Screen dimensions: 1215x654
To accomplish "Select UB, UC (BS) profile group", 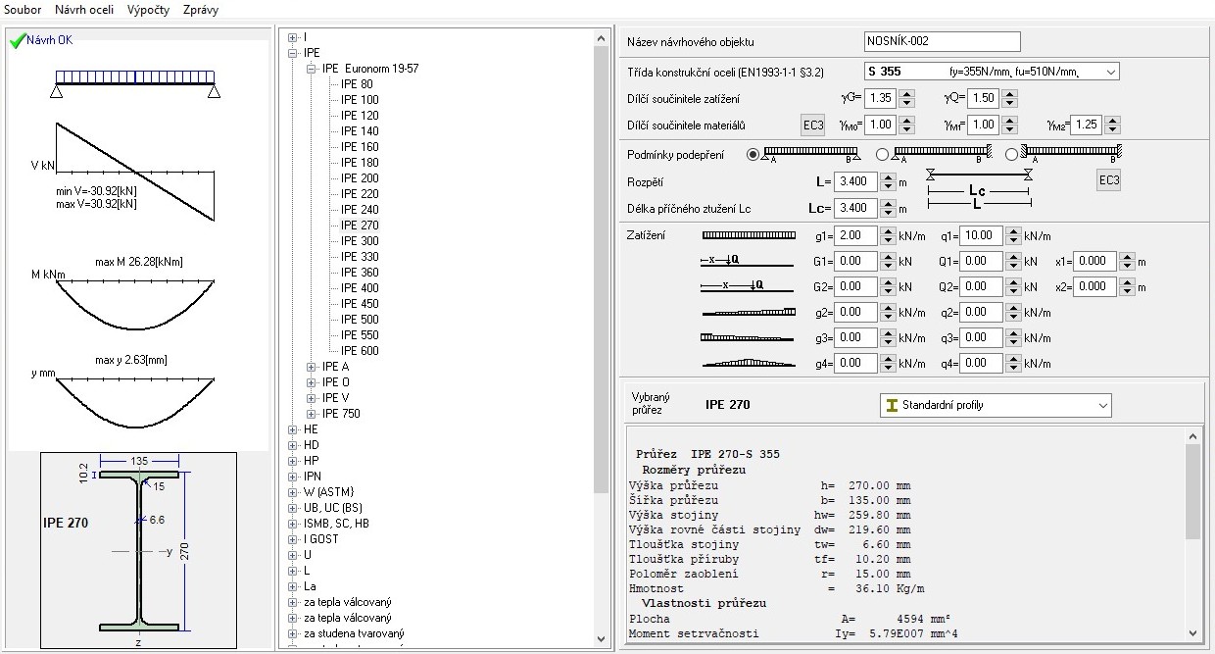I will pyautogui.click(x=333, y=508).
